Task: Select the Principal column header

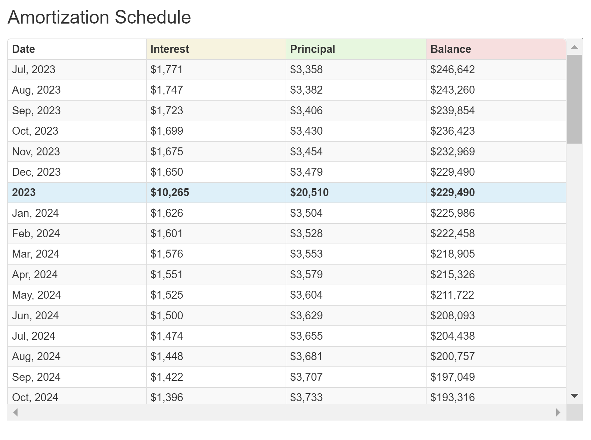Action: click(x=312, y=49)
